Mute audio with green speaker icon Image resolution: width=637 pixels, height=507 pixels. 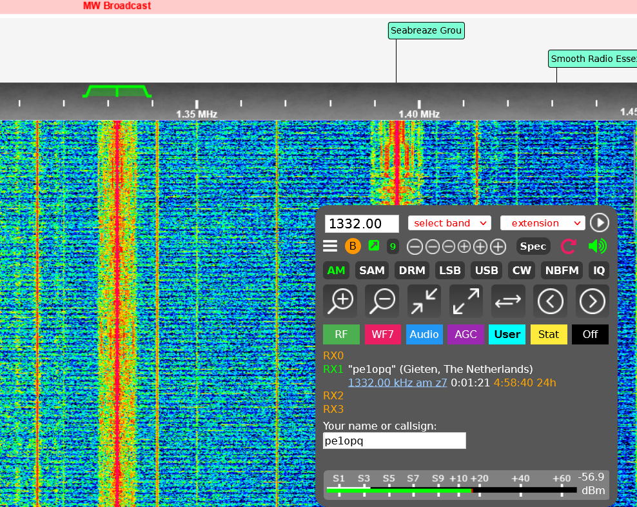click(598, 246)
